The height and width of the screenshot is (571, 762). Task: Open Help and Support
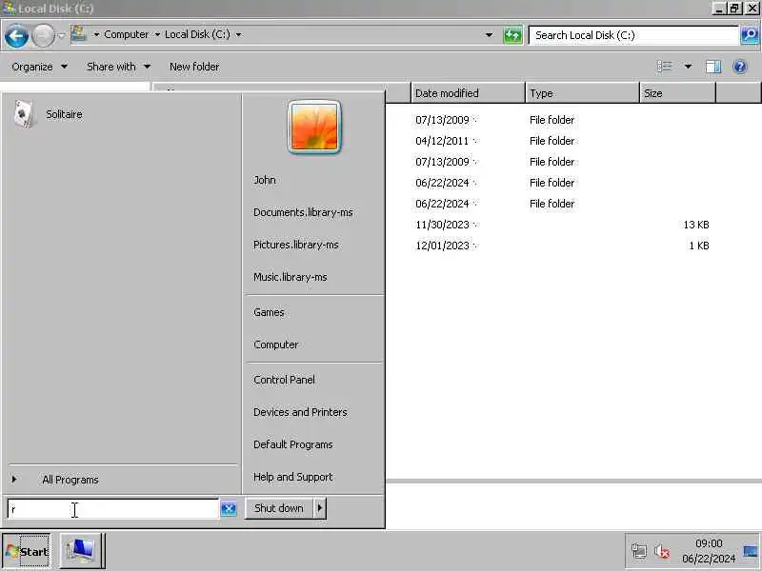[x=293, y=477]
